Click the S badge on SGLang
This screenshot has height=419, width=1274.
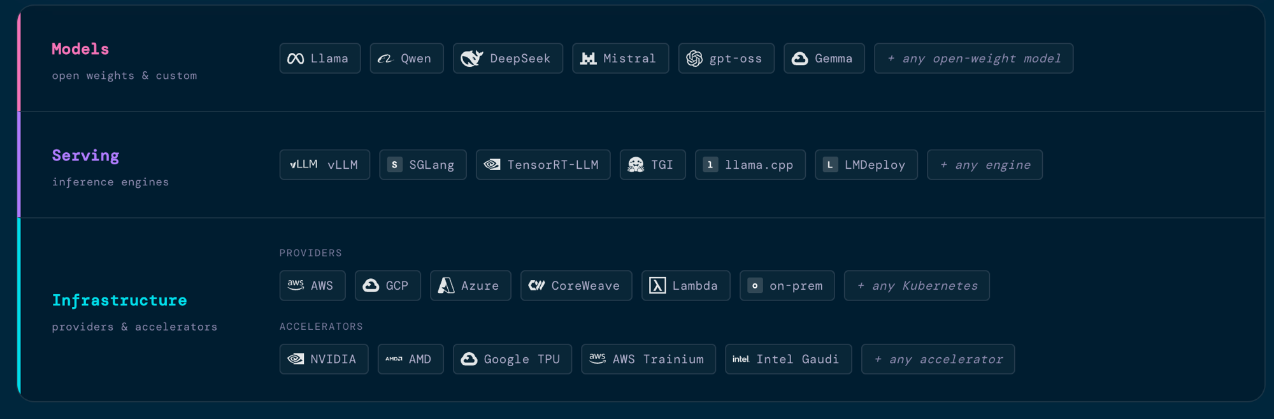click(395, 165)
